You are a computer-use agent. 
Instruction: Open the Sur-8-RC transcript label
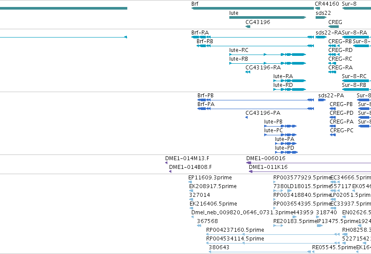coord(354,76)
